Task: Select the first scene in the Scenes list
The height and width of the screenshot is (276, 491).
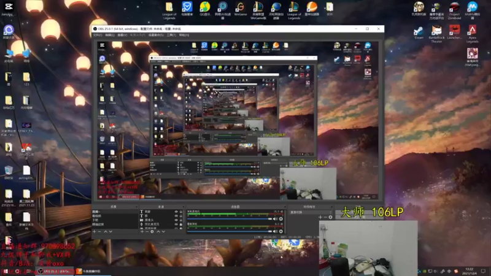Action: click(x=115, y=212)
